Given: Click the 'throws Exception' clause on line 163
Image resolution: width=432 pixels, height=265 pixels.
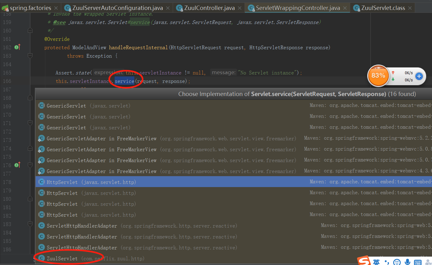Looking at the screenshot, I should point(89,56).
